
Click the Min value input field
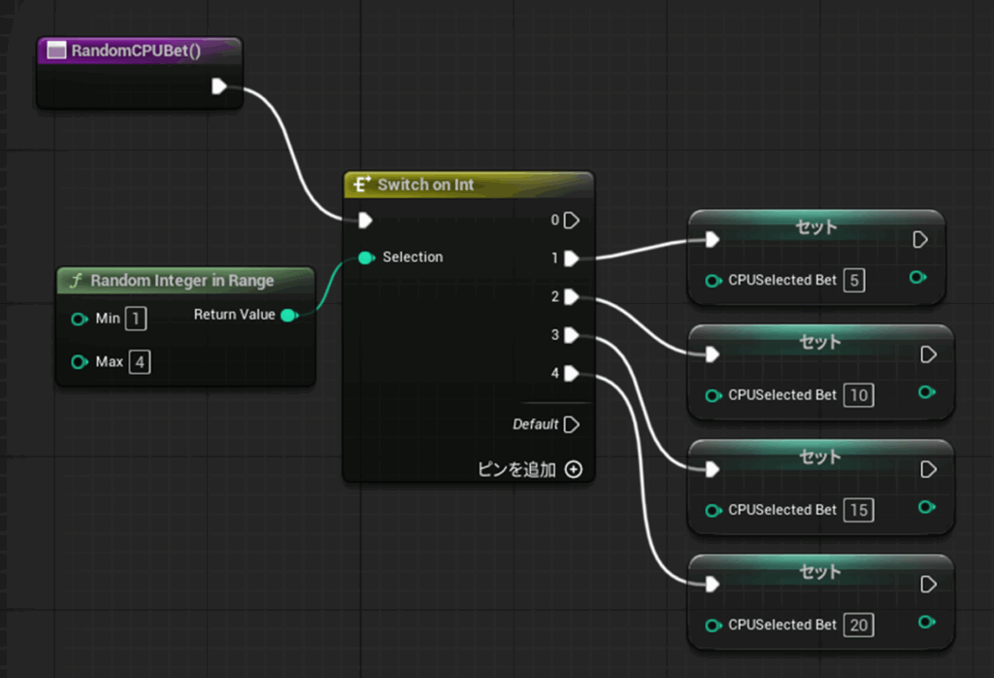(x=136, y=319)
